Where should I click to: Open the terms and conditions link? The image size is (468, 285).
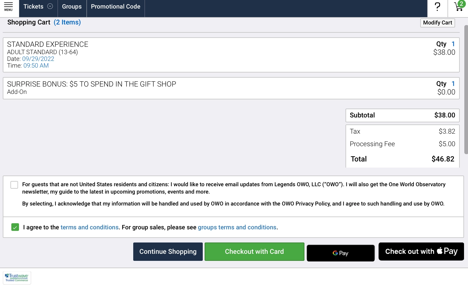point(89,227)
